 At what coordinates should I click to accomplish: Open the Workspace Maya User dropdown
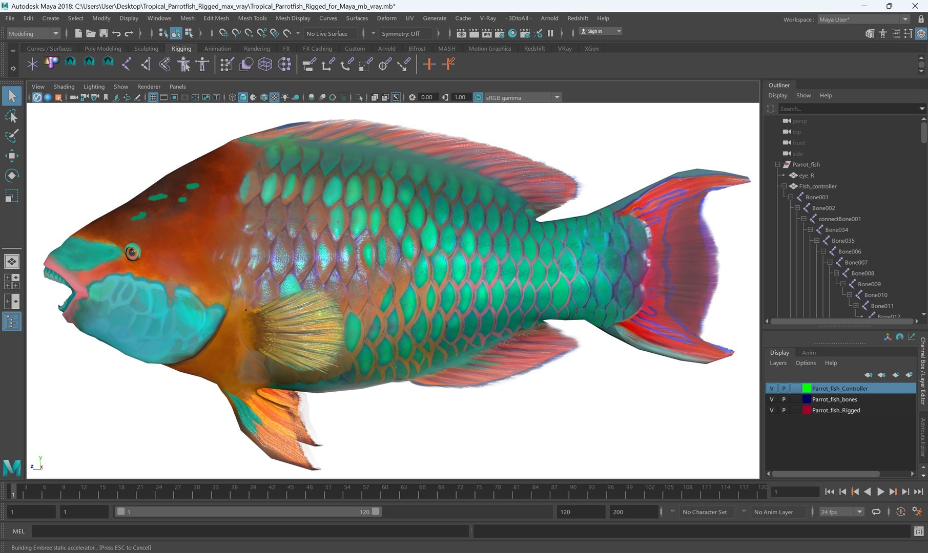pyautogui.click(x=863, y=19)
